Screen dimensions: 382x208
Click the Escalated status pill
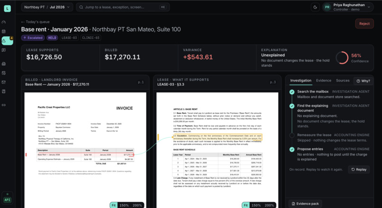point(33,38)
